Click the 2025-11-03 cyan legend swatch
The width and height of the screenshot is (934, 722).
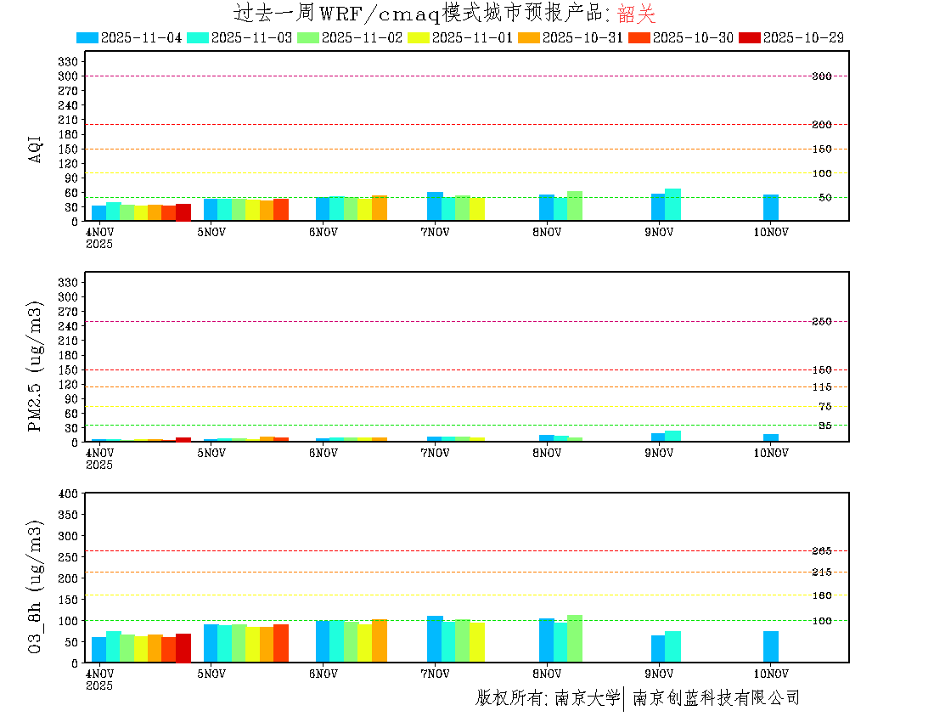point(198,37)
